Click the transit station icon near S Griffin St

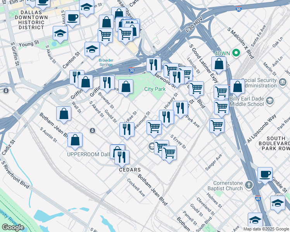click(x=6, y=91)
